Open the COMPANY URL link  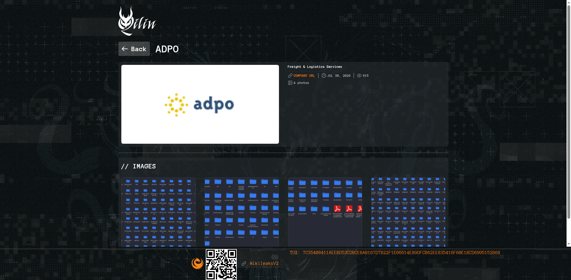coord(304,76)
